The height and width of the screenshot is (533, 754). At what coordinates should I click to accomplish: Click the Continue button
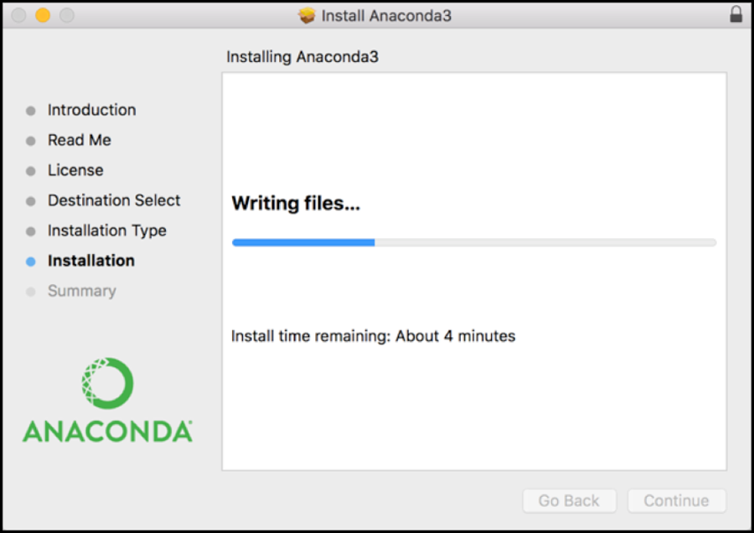point(676,500)
